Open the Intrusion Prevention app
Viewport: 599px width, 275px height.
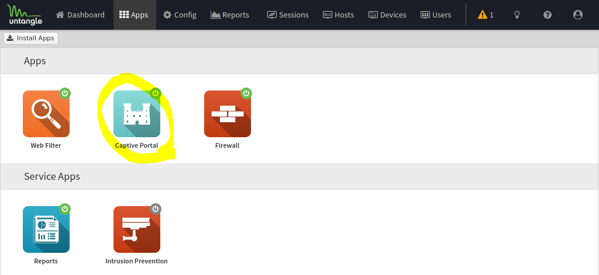pos(137,229)
